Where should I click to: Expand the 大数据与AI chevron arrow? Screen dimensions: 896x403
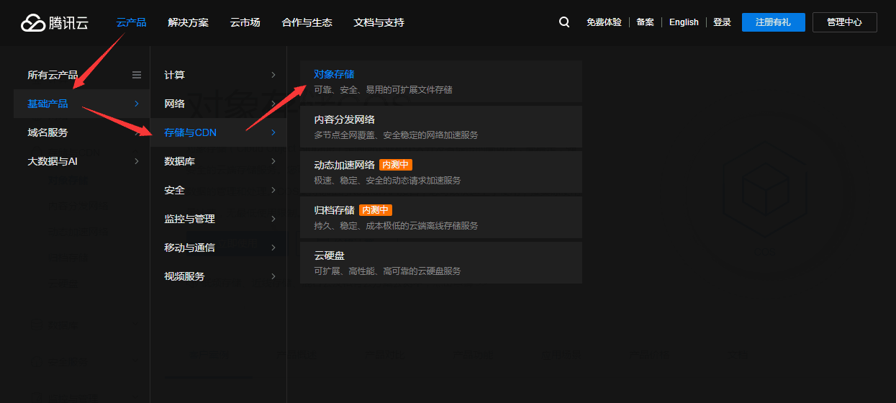(x=137, y=161)
